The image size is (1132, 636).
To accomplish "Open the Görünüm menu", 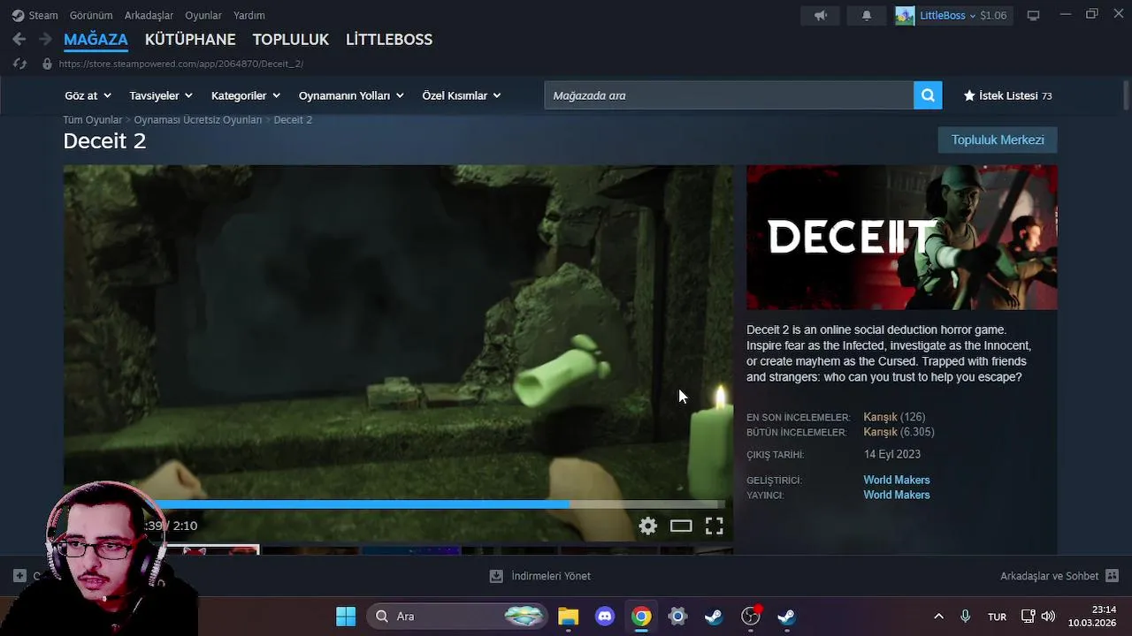I will click(x=91, y=15).
